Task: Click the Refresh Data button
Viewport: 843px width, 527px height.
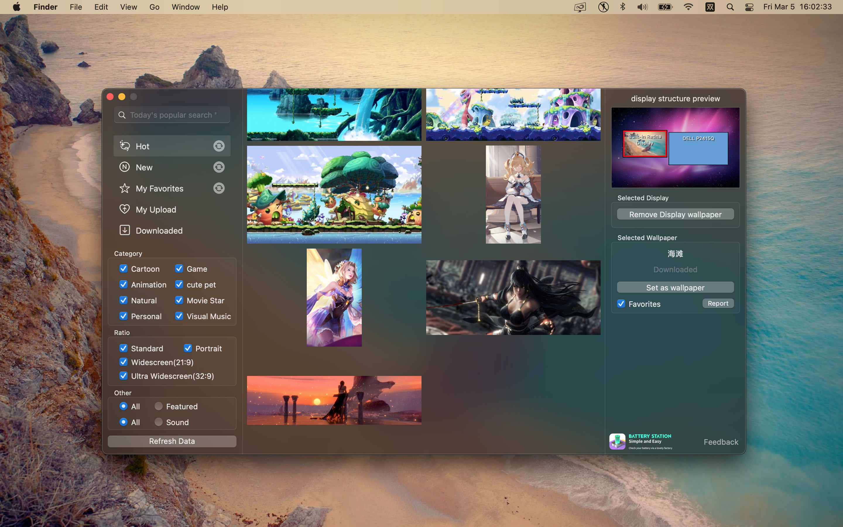Action: coord(172,441)
